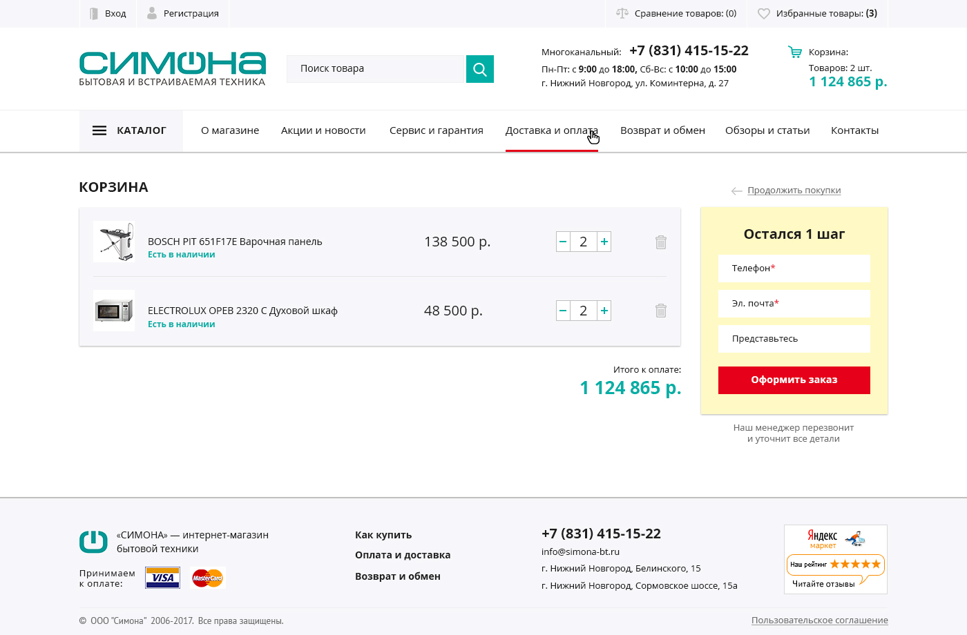Screen dimensions: 967x635
Task: Focus the Поиск товара search field
Action: coord(376,69)
